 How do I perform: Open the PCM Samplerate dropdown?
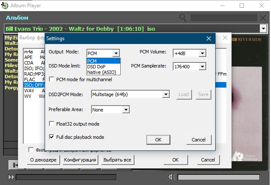[202, 66]
